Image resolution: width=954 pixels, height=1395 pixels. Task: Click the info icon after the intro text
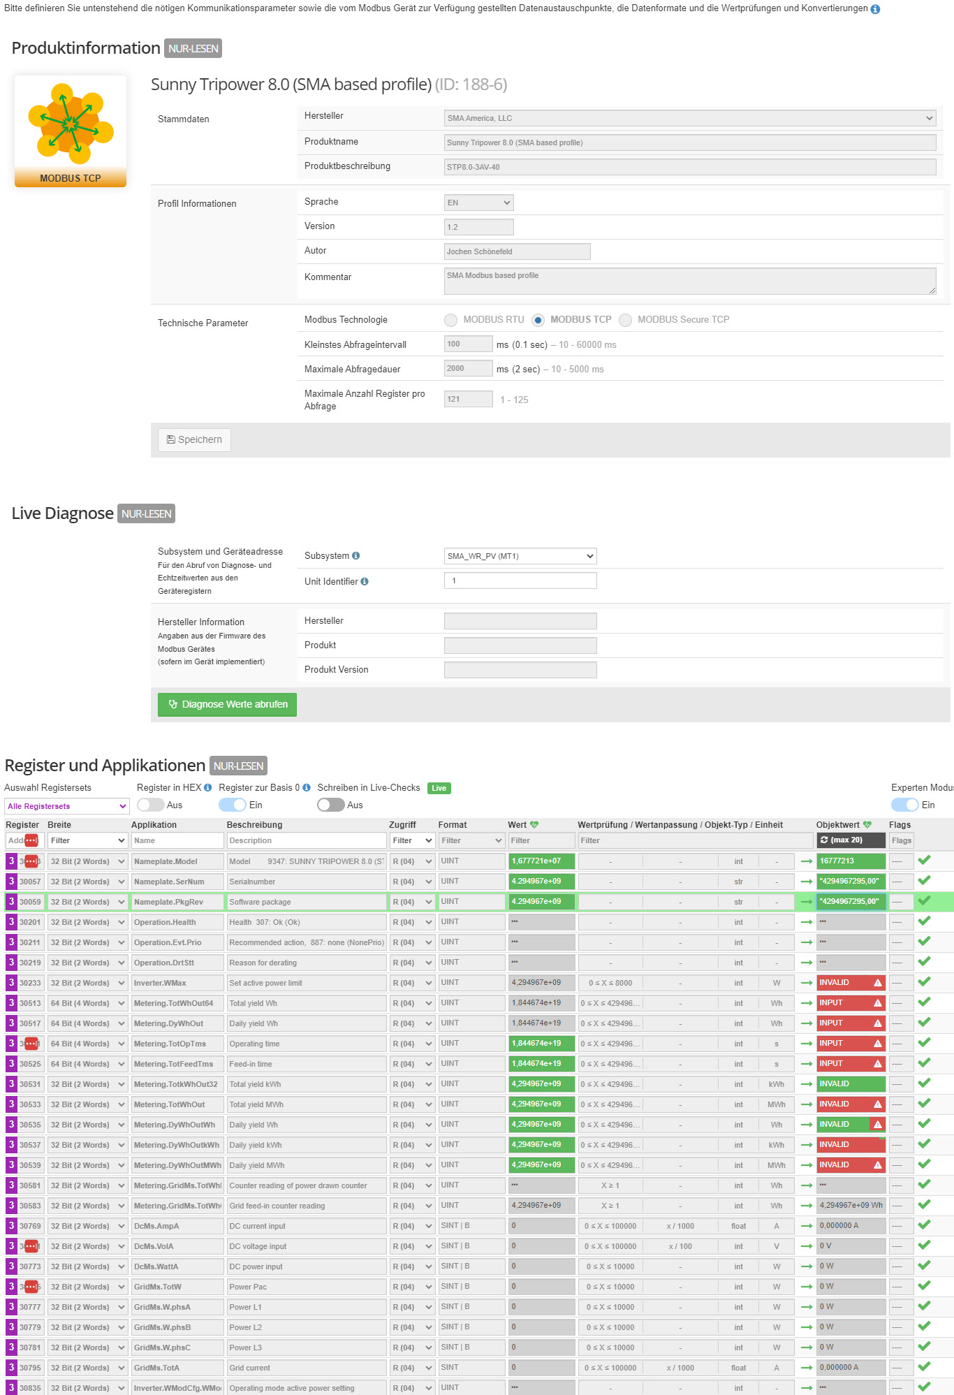pyautogui.click(x=875, y=9)
